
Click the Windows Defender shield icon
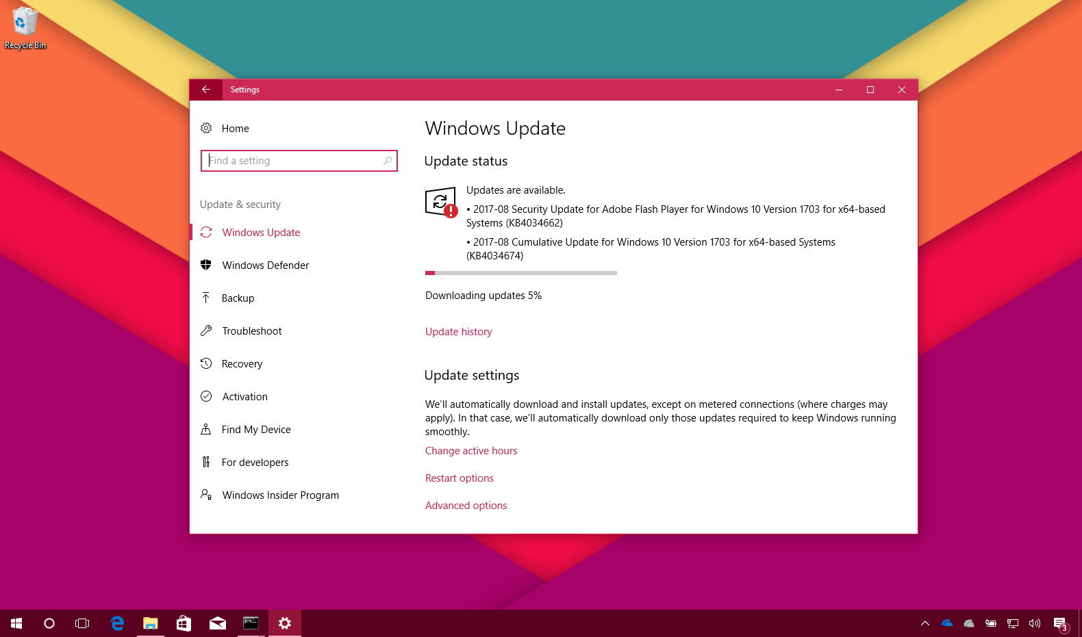coord(205,265)
